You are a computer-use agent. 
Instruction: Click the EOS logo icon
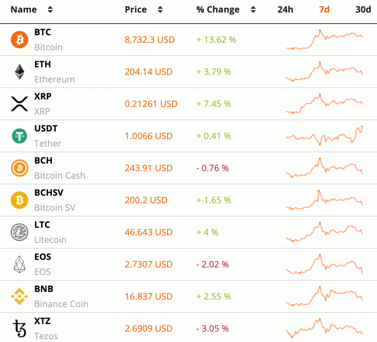pyautogui.click(x=20, y=264)
